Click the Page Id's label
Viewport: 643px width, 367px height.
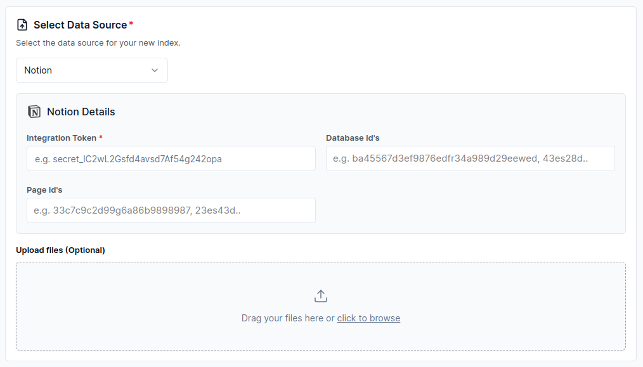pos(44,190)
